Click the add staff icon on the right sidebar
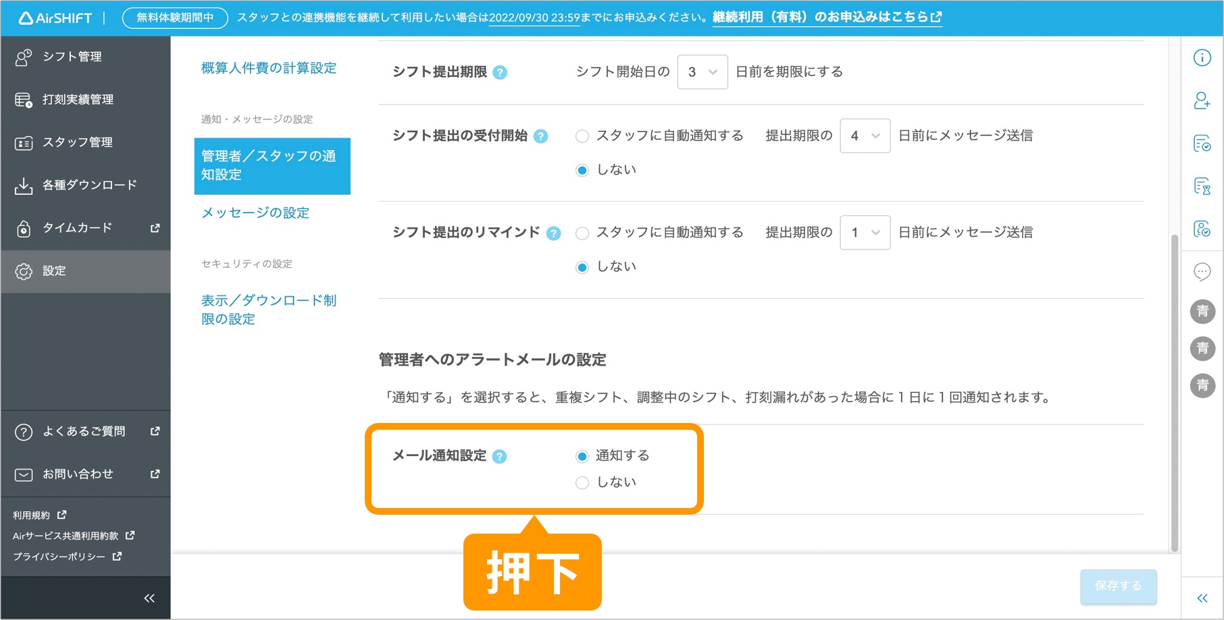Viewport: 1224px width, 620px height. [x=1202, y=101]
